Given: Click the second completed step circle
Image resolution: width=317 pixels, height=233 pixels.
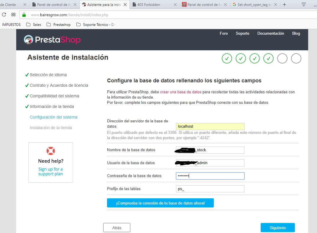Looking at the screenshot, I should [x=241, y=59].
